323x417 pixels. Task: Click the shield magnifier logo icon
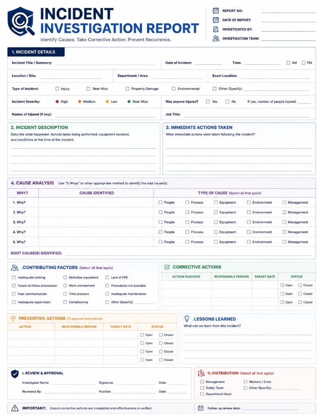21,22
